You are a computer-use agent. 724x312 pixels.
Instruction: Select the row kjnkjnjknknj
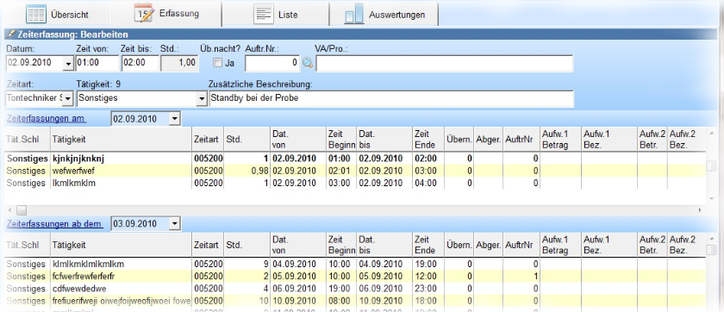(354, 159)
